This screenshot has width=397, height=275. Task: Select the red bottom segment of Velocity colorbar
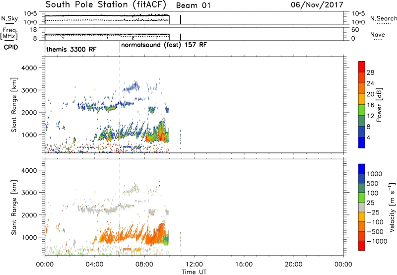tap(362, 246)
